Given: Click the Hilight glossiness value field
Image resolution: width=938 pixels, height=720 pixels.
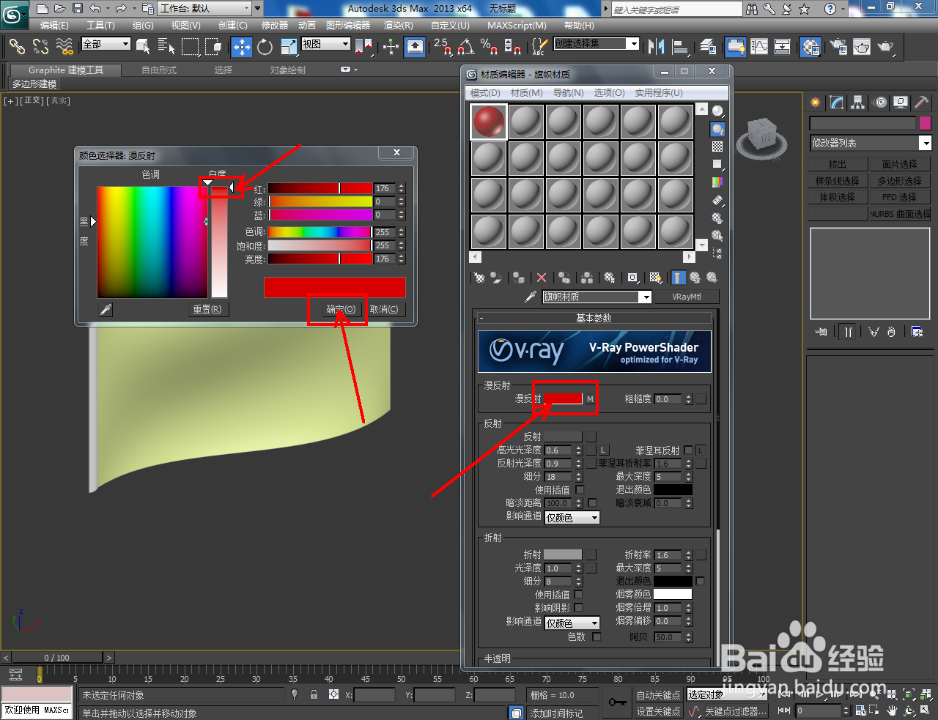Looking at the screenshot, I should pos(559,450).
